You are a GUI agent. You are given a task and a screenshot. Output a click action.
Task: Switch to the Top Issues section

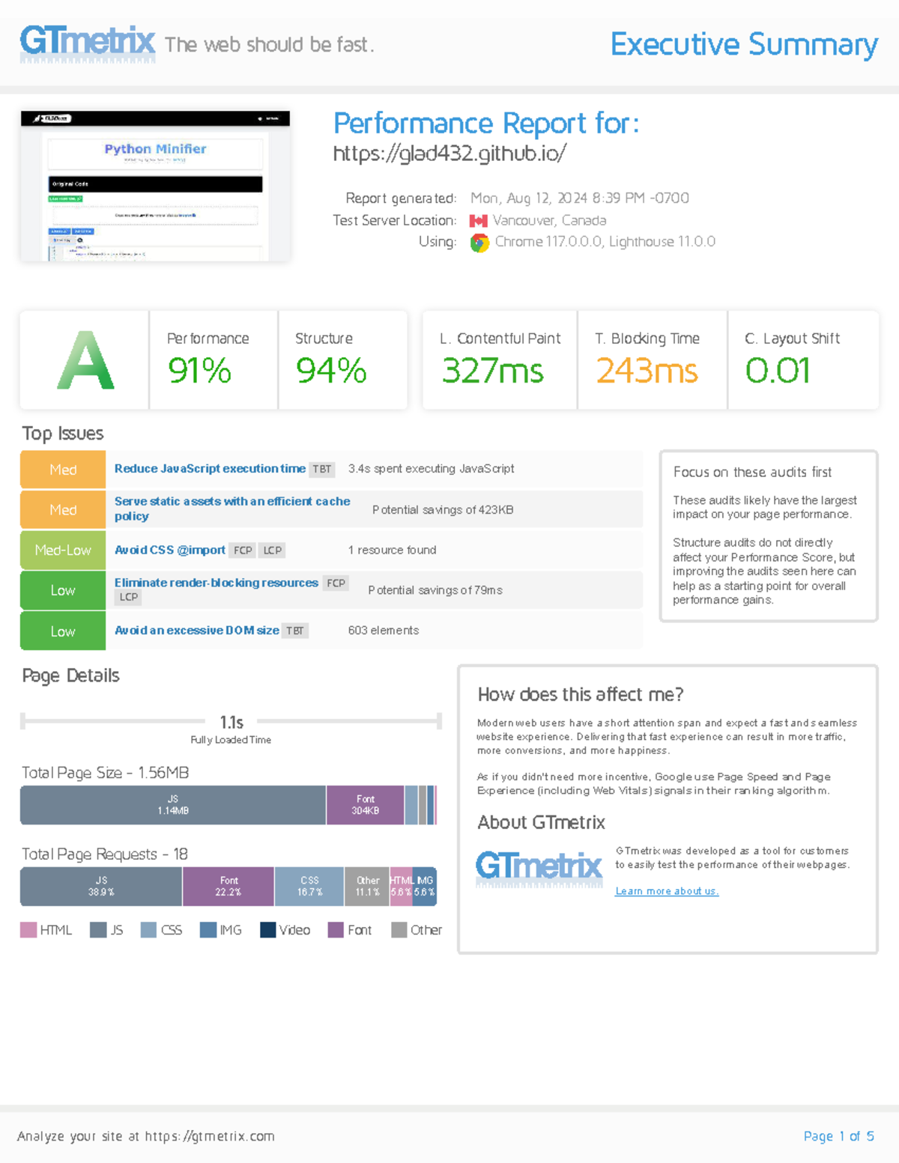coord(64,434)
